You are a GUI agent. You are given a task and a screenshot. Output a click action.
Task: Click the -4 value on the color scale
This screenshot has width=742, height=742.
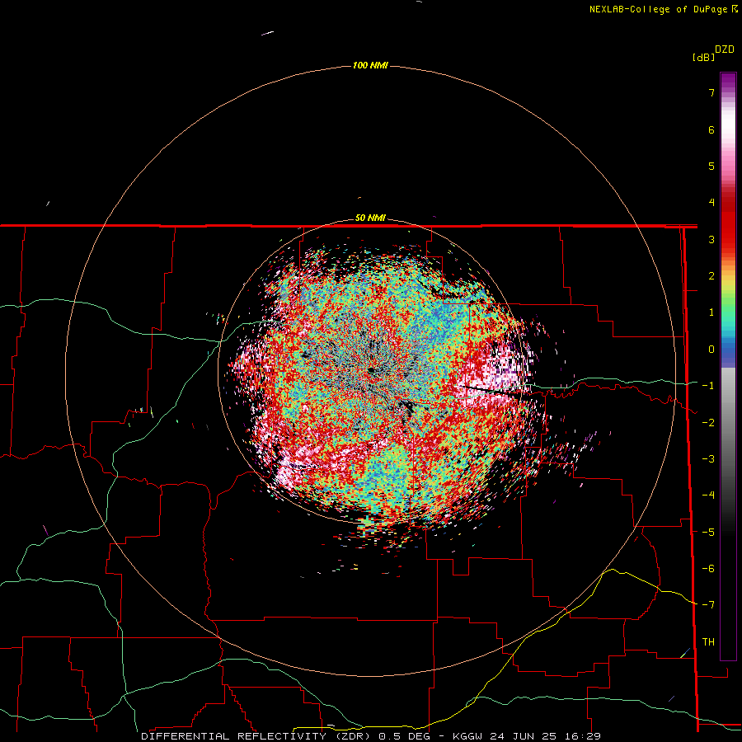tap(708, 495)
